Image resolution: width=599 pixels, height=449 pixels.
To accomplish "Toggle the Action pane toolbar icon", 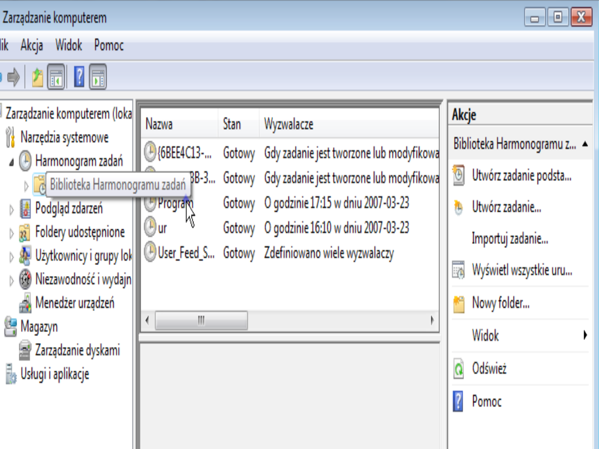I will (98, 78).
